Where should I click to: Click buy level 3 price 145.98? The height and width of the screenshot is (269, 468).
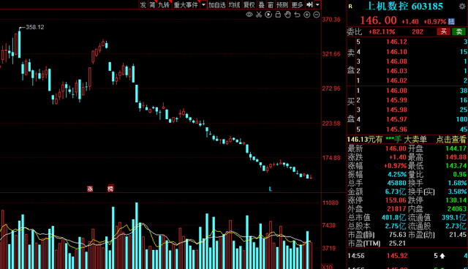tap(396, 110)
